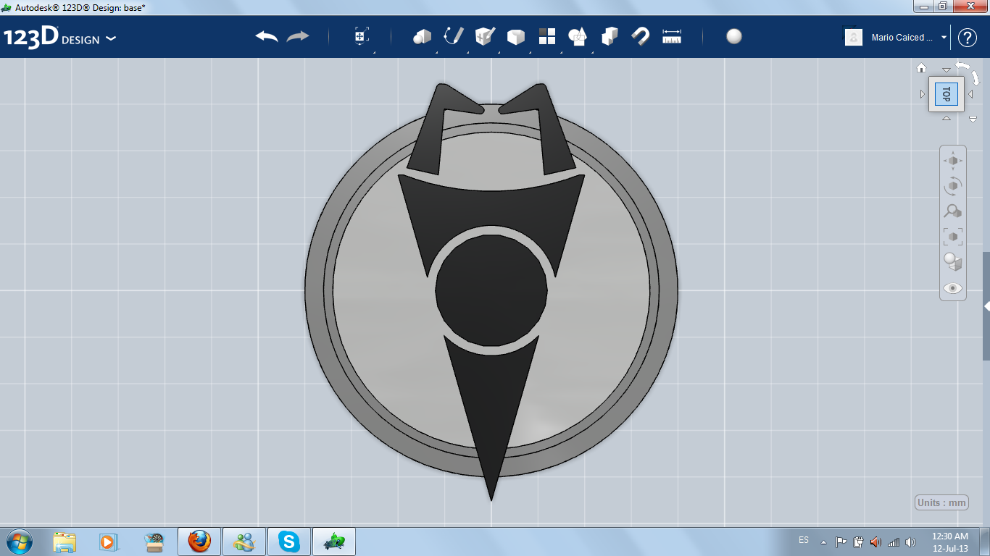Click the right side vertical scrollbar
Image resolution: width=990 pixels, height=556 pixels.
point(986,306)
